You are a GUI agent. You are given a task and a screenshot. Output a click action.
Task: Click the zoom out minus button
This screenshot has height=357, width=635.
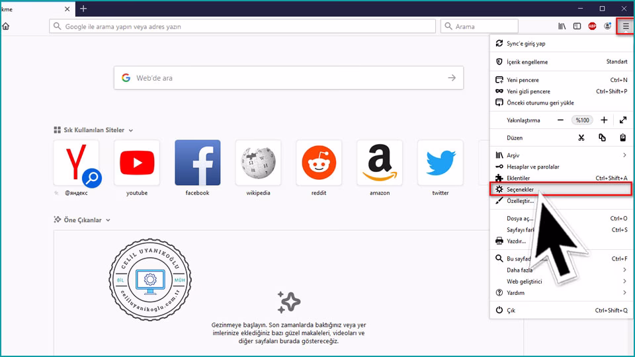[x=560, y=120]
